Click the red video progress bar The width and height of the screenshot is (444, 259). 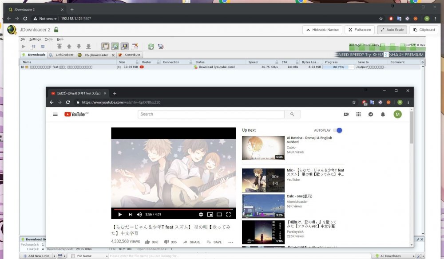tap(173, 209)
